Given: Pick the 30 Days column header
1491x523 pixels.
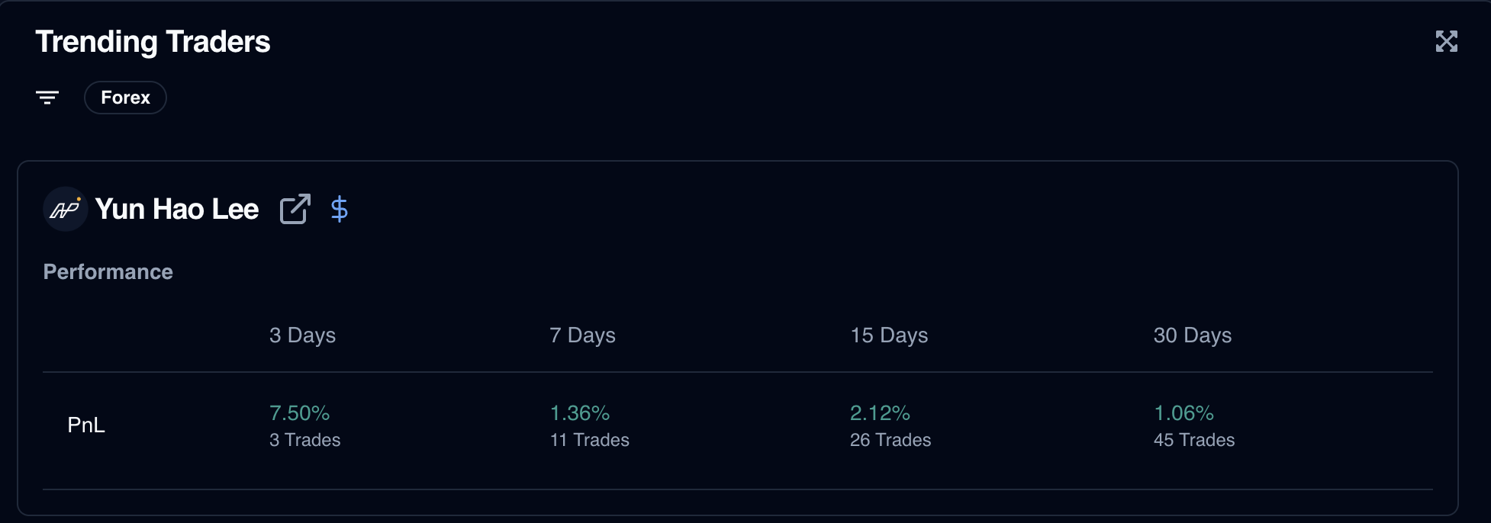Looking at the screenshot, I should point(1192,335).
